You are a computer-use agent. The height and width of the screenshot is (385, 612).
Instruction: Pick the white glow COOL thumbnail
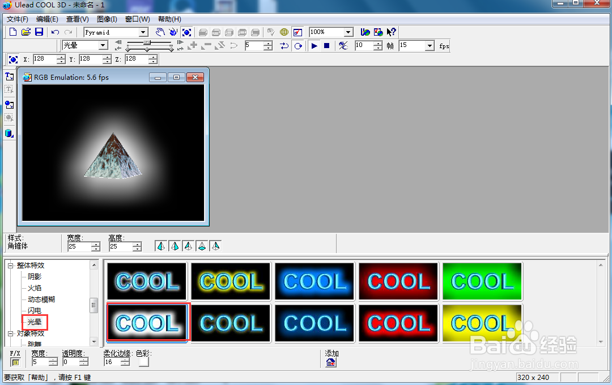pos(147,323)
